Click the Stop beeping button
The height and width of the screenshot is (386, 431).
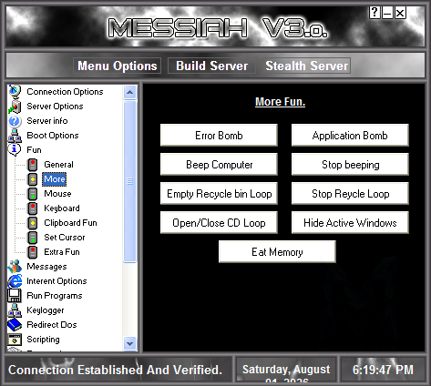point(350,165)
